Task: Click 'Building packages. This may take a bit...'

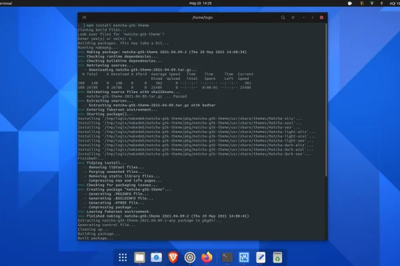Action: point(123,43)
